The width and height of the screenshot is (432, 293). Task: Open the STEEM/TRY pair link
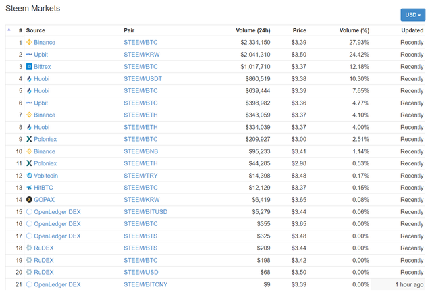click(140, 176)
